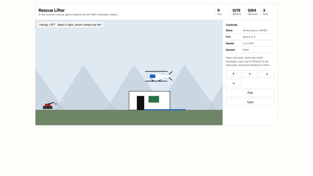Click the 3 lives counter

coord(265,12)
